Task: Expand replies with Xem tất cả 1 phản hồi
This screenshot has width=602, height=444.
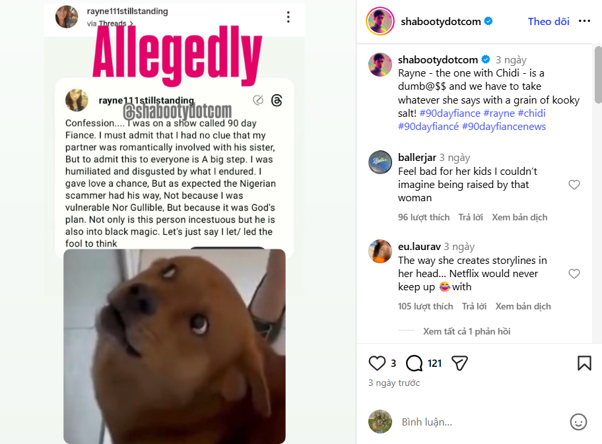Action: click(x=467, y=331)
